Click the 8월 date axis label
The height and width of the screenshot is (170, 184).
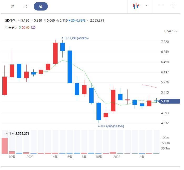pos(84,157)
